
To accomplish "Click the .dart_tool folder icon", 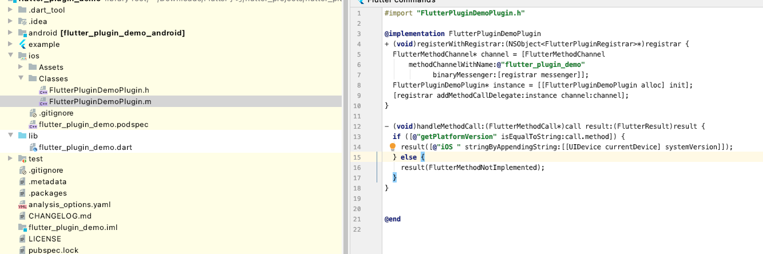I will pos(22,10).
